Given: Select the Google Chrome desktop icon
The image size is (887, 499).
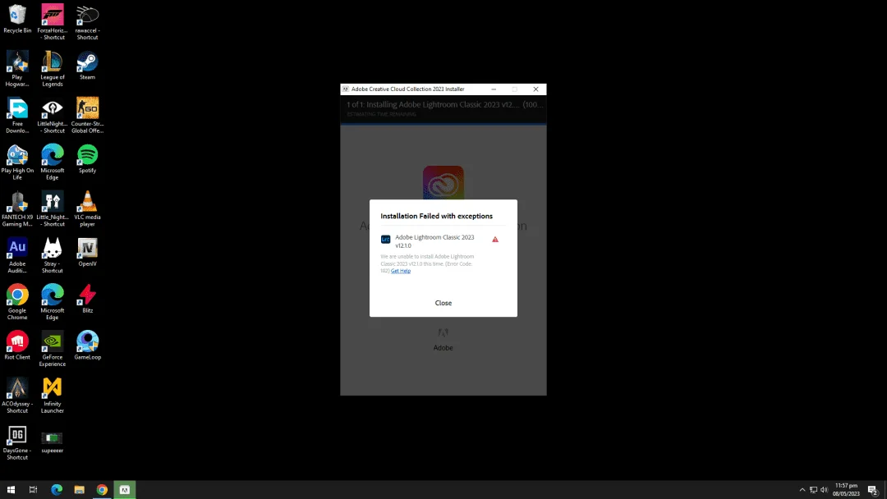Looking at the screenshot, I should click(17, 302).
